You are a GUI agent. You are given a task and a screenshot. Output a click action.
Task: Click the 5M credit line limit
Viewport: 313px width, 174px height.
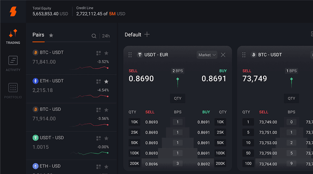point(112,14)
